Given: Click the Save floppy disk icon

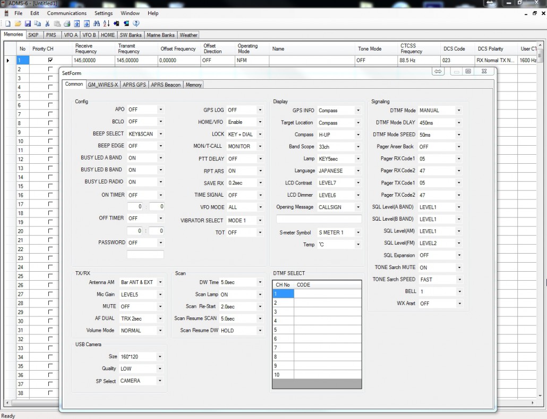Looking at the screenshot, I should [28, 23].
